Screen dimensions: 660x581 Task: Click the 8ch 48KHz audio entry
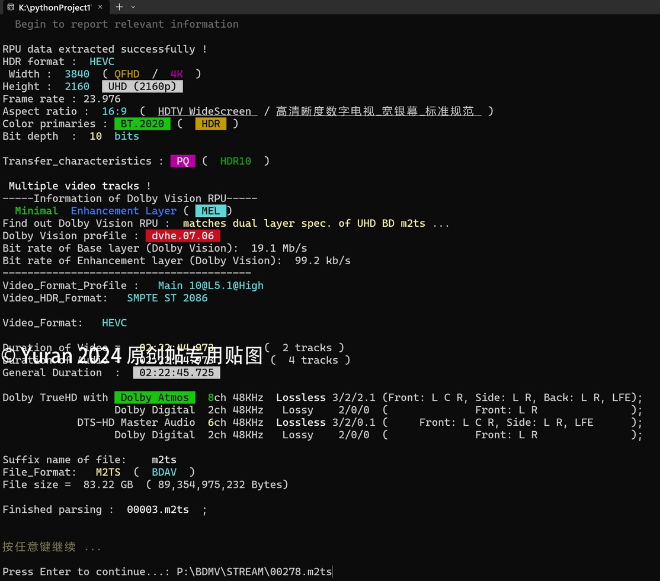[235, 397]
